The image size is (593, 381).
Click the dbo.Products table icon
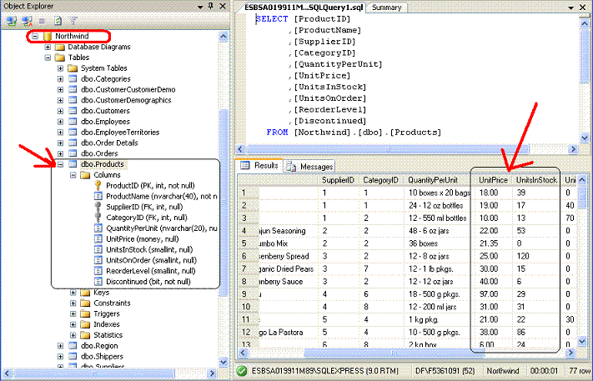click(73, 164)
